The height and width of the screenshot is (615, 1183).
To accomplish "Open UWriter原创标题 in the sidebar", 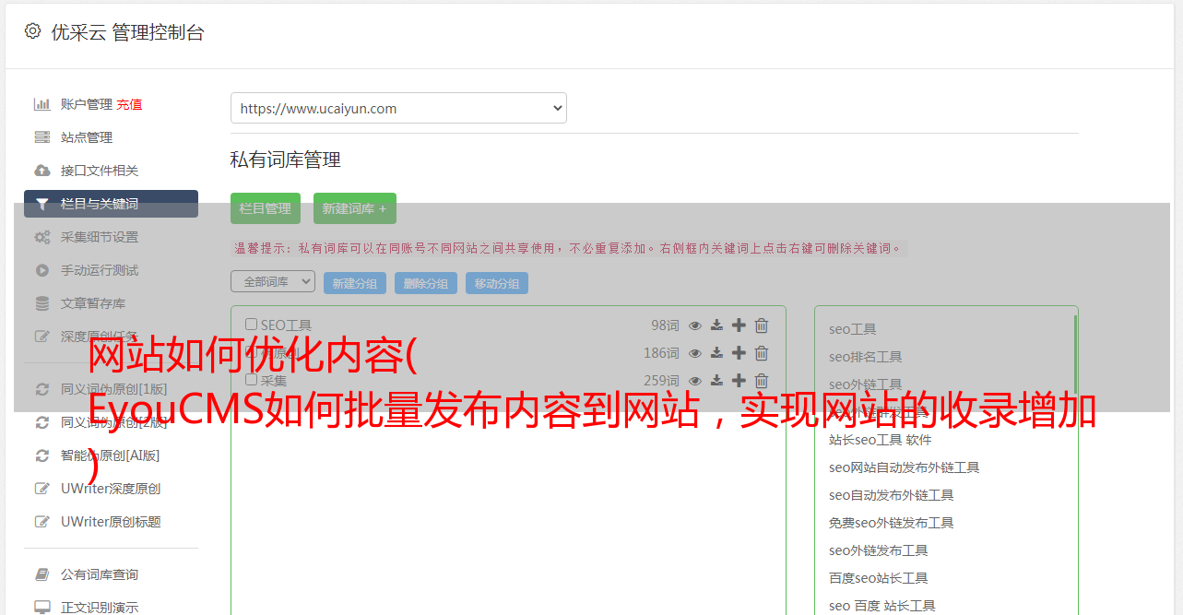I will [111, 522].
